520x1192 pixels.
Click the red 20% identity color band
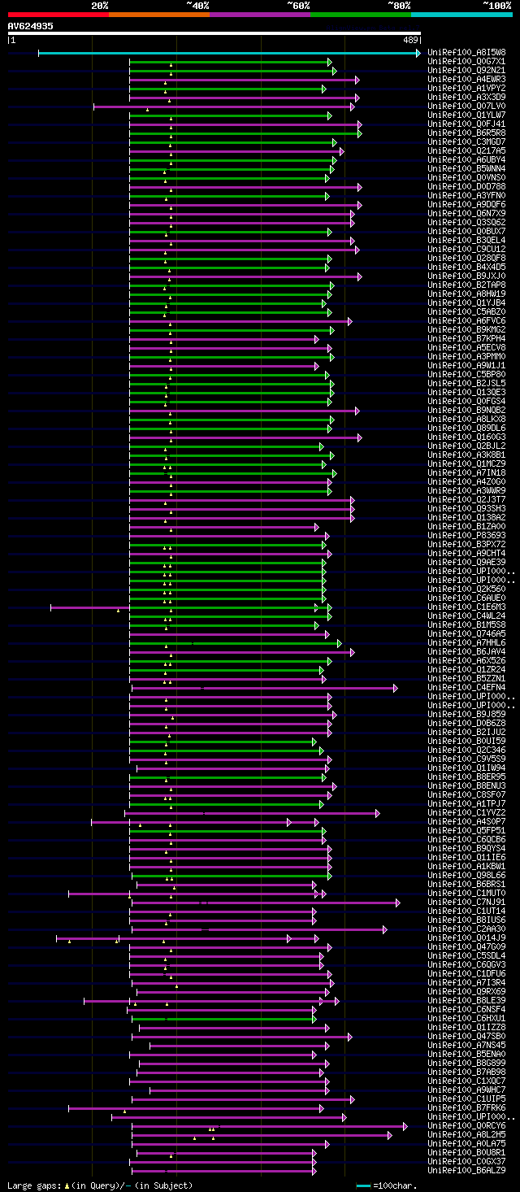(58, 14)
